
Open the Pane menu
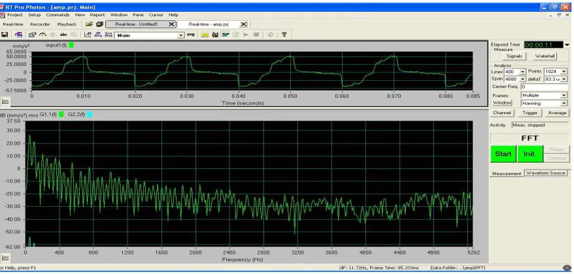coord(138,15)
